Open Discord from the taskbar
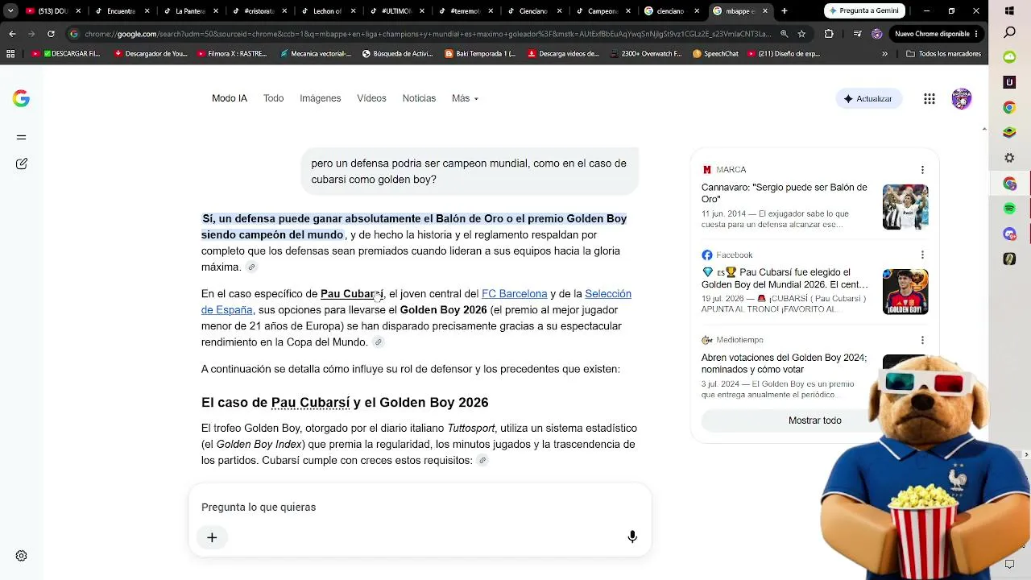Image resolution: width=1031 pixels, height=580 pixels. [x=1009, y=234]
